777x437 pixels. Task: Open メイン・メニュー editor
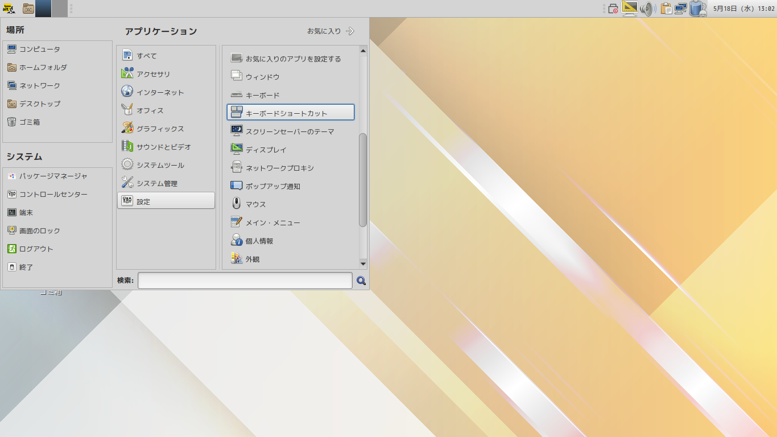click(291, 222)
